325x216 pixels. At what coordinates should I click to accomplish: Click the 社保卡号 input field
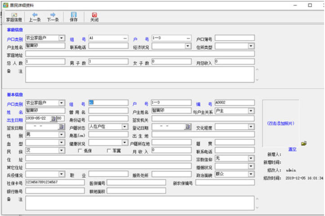pos(55,182)
